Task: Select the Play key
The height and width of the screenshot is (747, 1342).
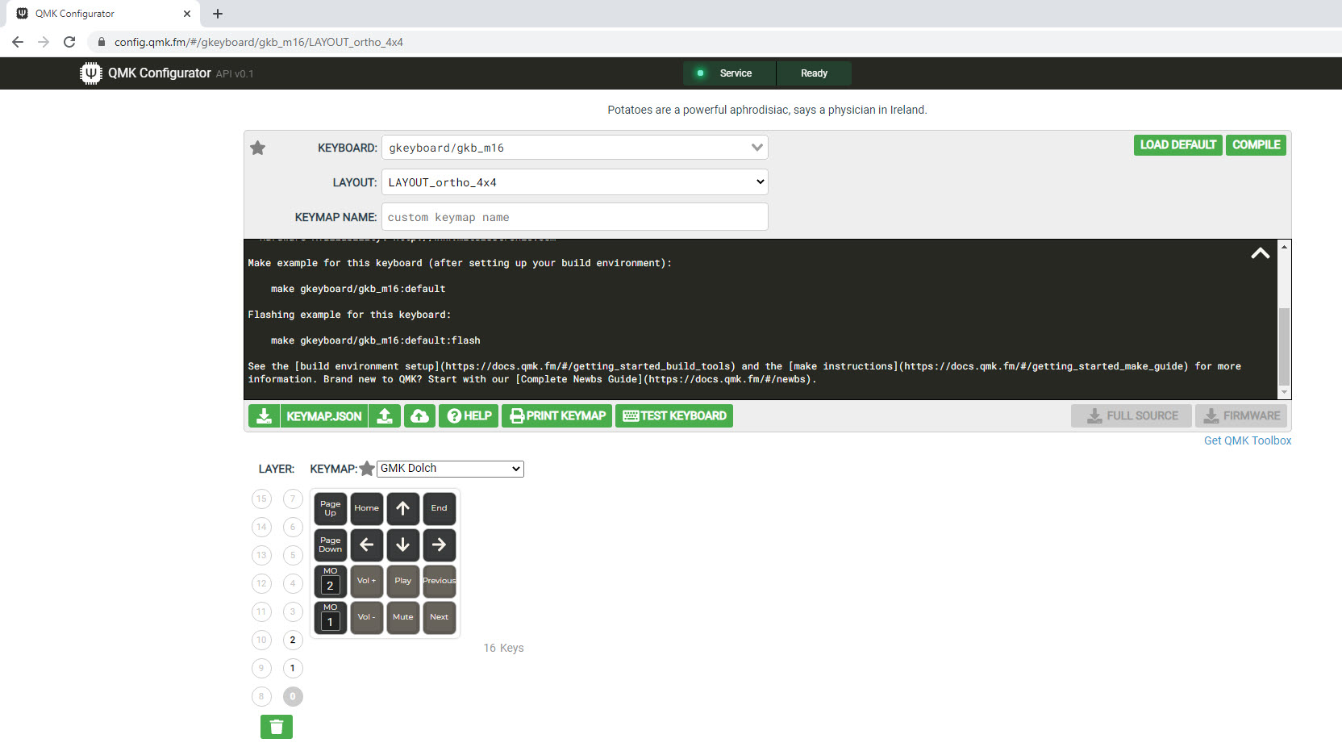Action: pyautogui.click(x=403, y=581)
